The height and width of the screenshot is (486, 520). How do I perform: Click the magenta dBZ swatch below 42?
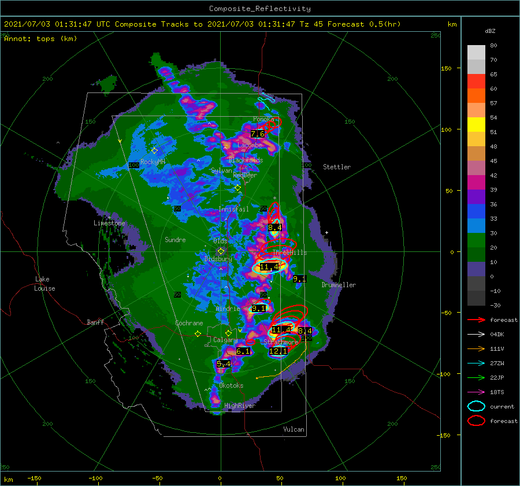[476, 182]
